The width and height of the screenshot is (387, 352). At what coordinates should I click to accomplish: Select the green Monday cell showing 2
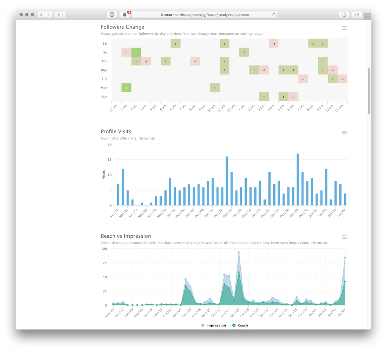(x=126, y=88)
